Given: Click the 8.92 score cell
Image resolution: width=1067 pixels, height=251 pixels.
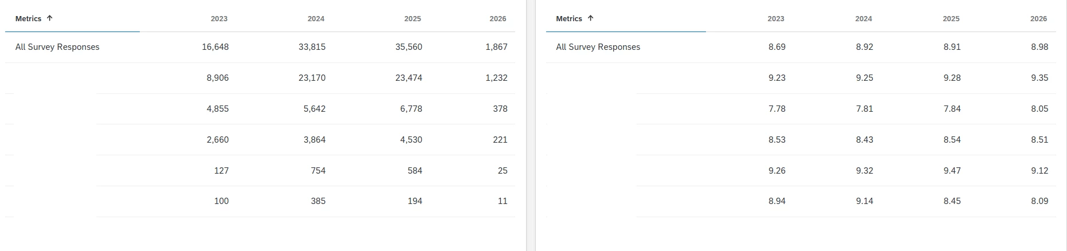Looking at the screenshot, I should pos(865,47).
